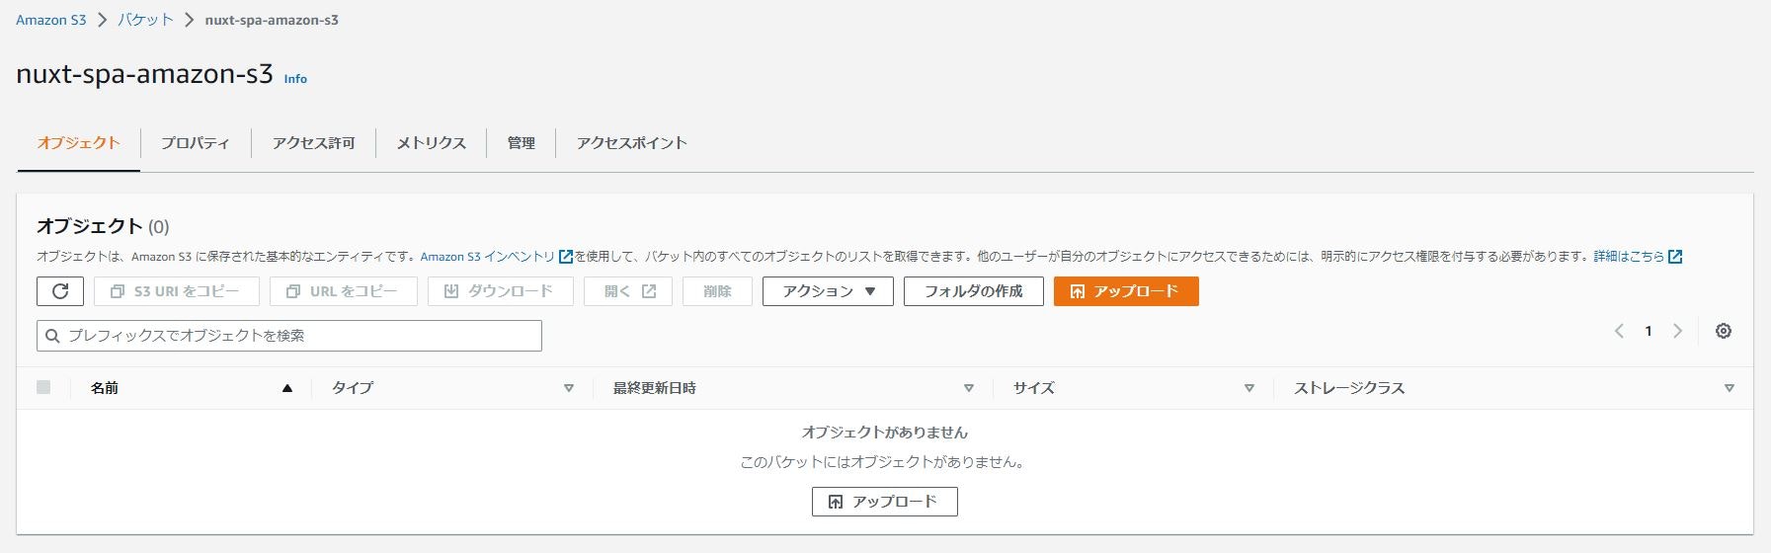Click the 名前 column header text

105,388
